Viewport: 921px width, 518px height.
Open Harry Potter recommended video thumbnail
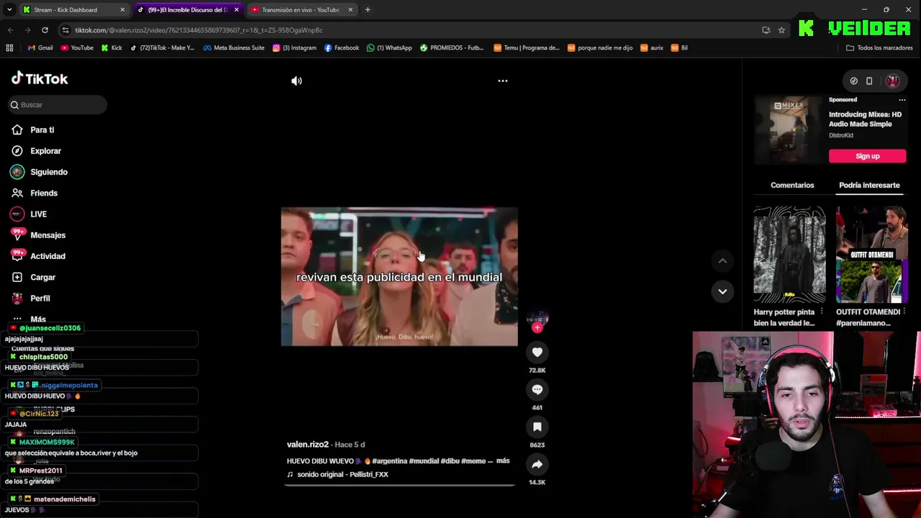click(x=789, y=255)
